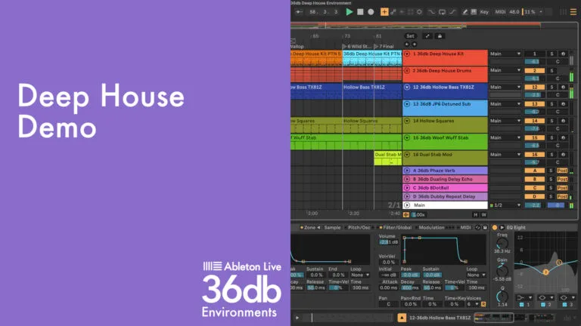581x326 pixels.
Task: Toggle the Computer MIDI Keyboard icon
Action: point(474,12)
